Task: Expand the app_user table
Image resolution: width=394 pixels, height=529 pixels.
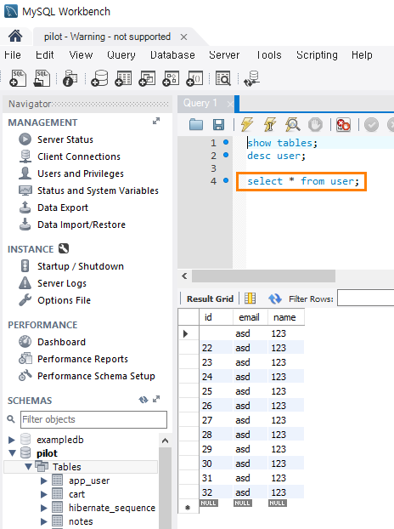Action: (x=44, y=481)
